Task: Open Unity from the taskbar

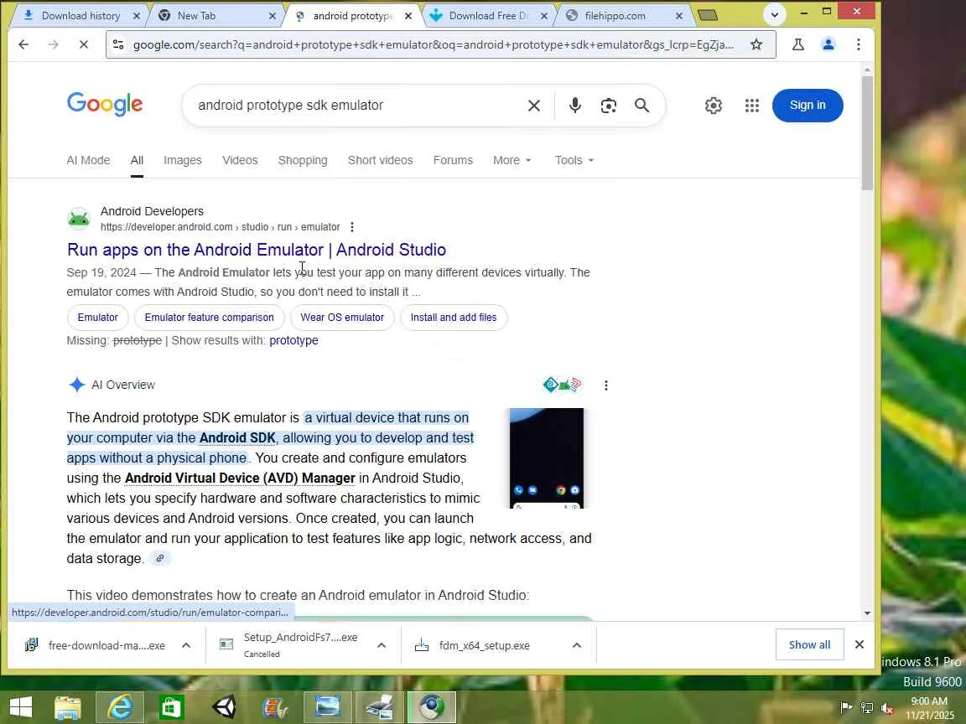Action: coord(224,706)
